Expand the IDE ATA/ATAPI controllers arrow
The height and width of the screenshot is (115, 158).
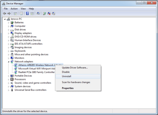[9, 44]
